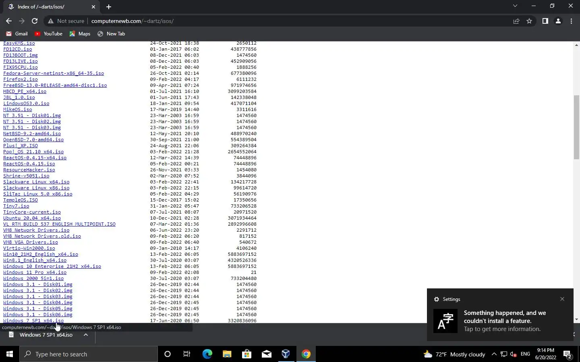The height and width of the screenshot is (362, 580).
Task: Open Microsoft Store from taskbar
Action: pos(246,354)
